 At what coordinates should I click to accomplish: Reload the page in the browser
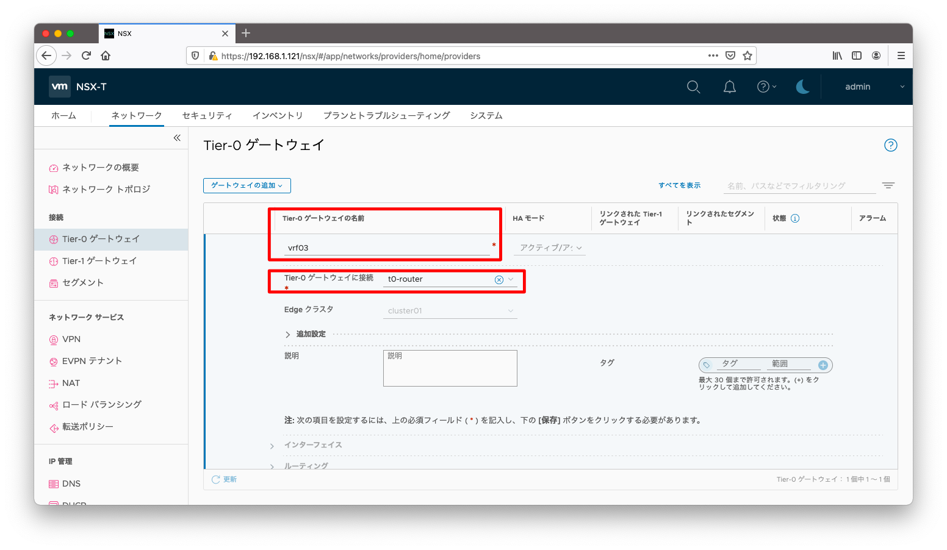coord(86,55)
